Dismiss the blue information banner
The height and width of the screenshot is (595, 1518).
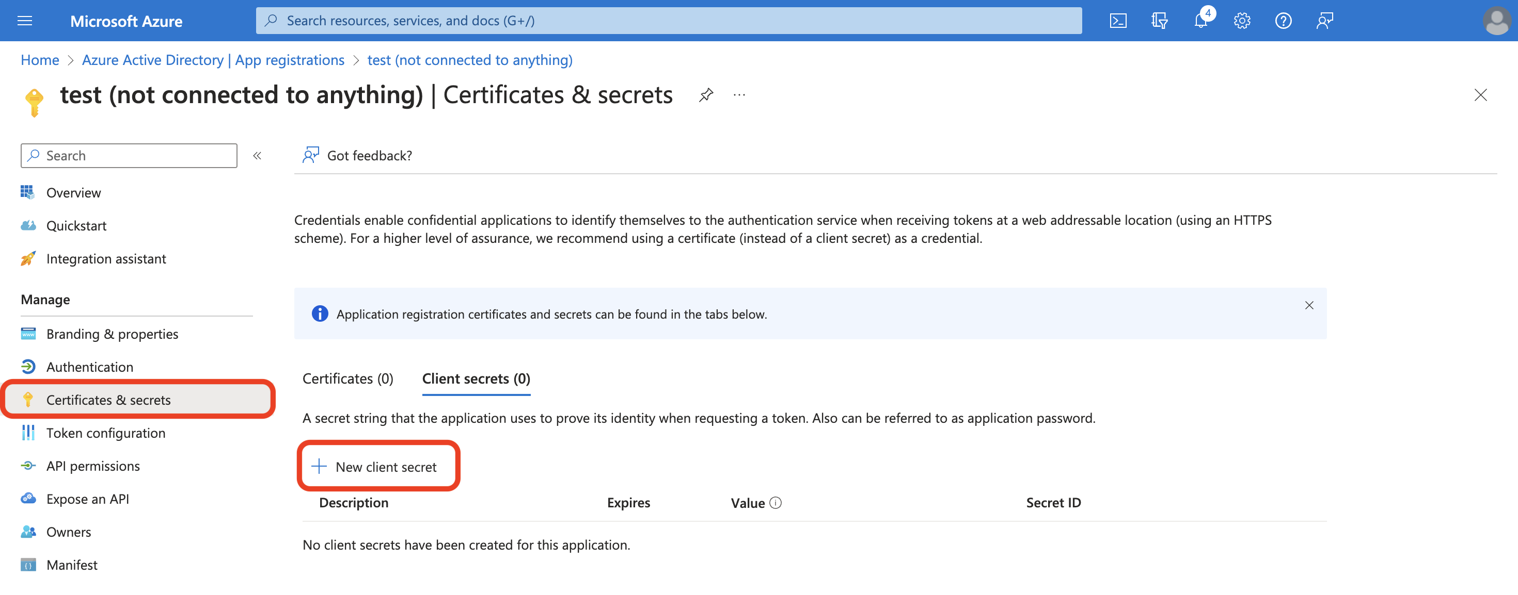[1309, 305]
